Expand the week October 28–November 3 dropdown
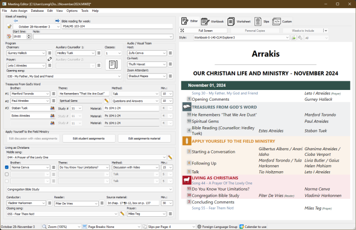This screenshot has width=356, height=230. tap(58, 27)
